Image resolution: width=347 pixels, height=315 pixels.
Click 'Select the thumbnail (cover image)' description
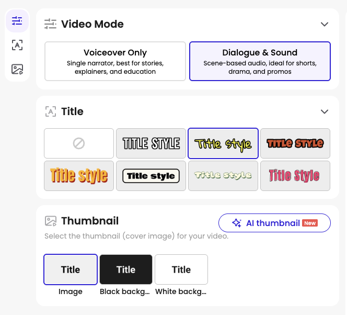pyautogui.click(x=136, y=236)
